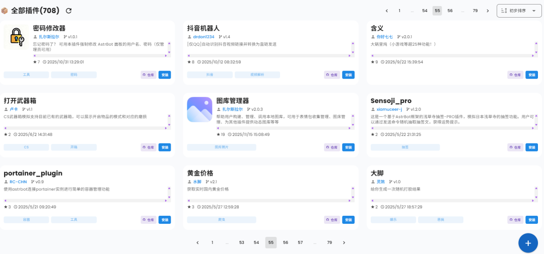
Task: Open repository of portainer_plugin
Action: click(149, 220)
